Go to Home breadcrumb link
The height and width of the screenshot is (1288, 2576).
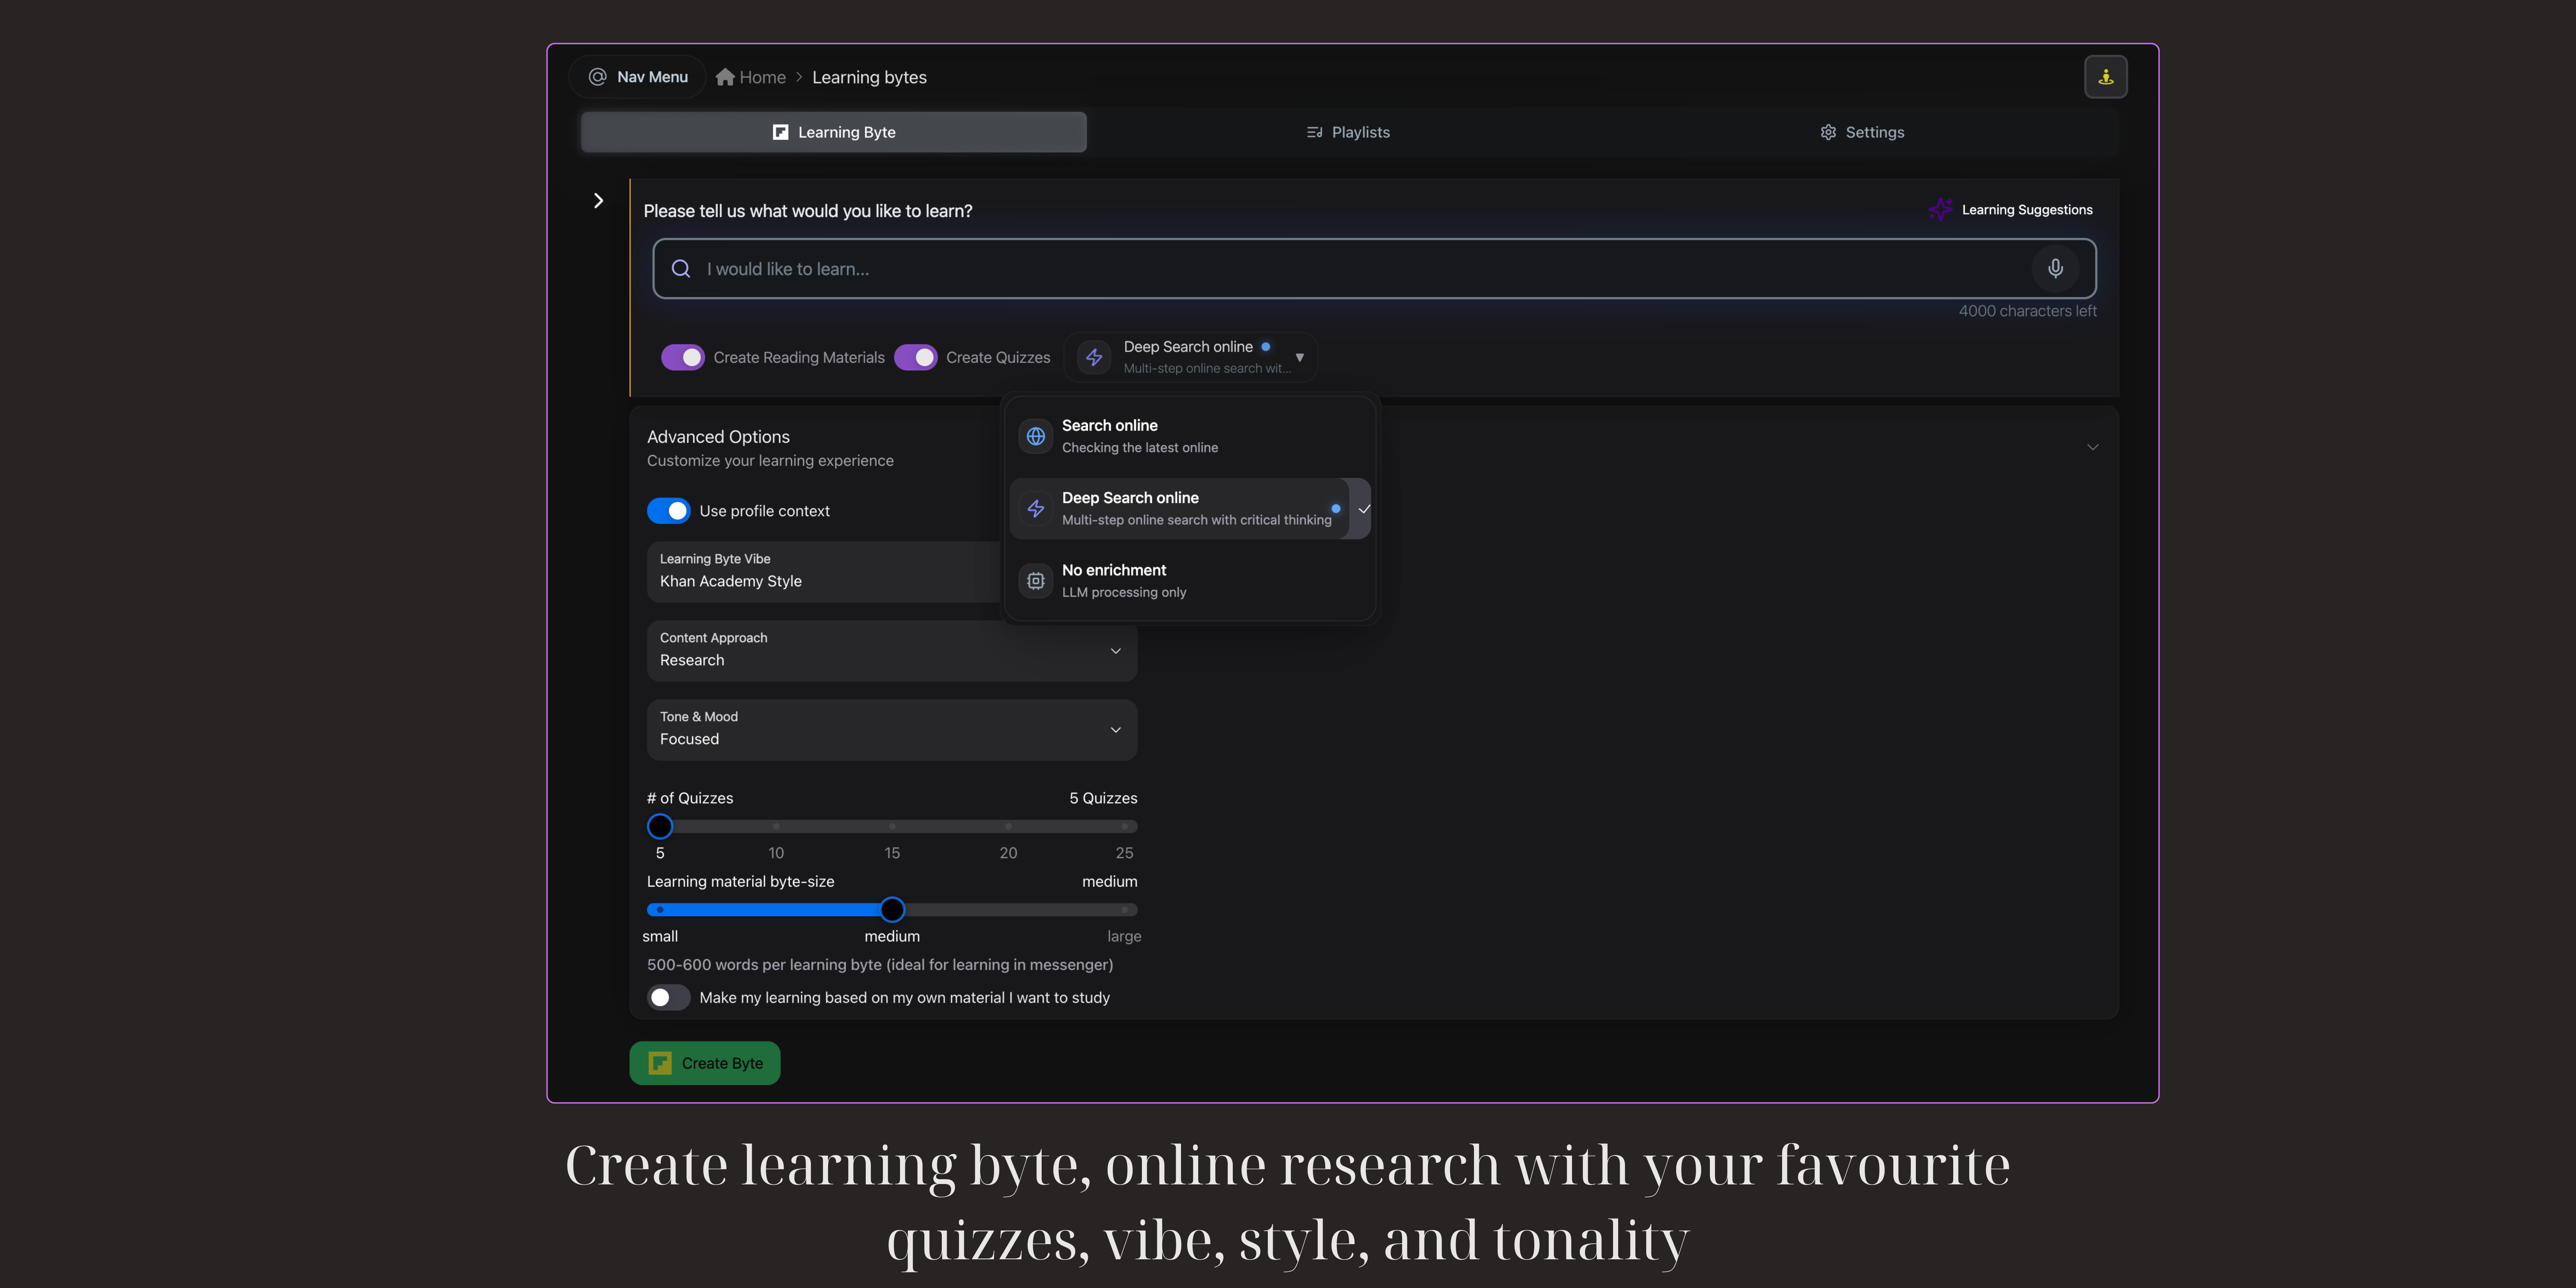point(751,77)
